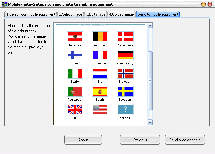Image resolution: width=215 pixels, height=154 pixels.
Task: Click Send another photo button
Action: (x=185, y=140)
